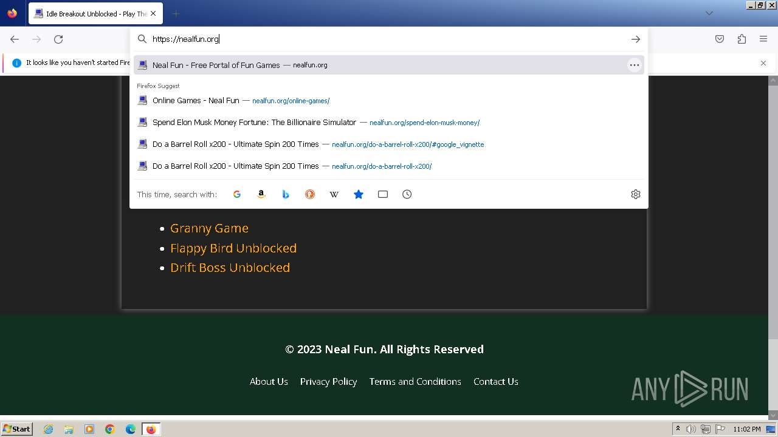Search this time with Amazon
Viewport: 778px width, 437px height.
pyautogui.click(x=261, y=194)
